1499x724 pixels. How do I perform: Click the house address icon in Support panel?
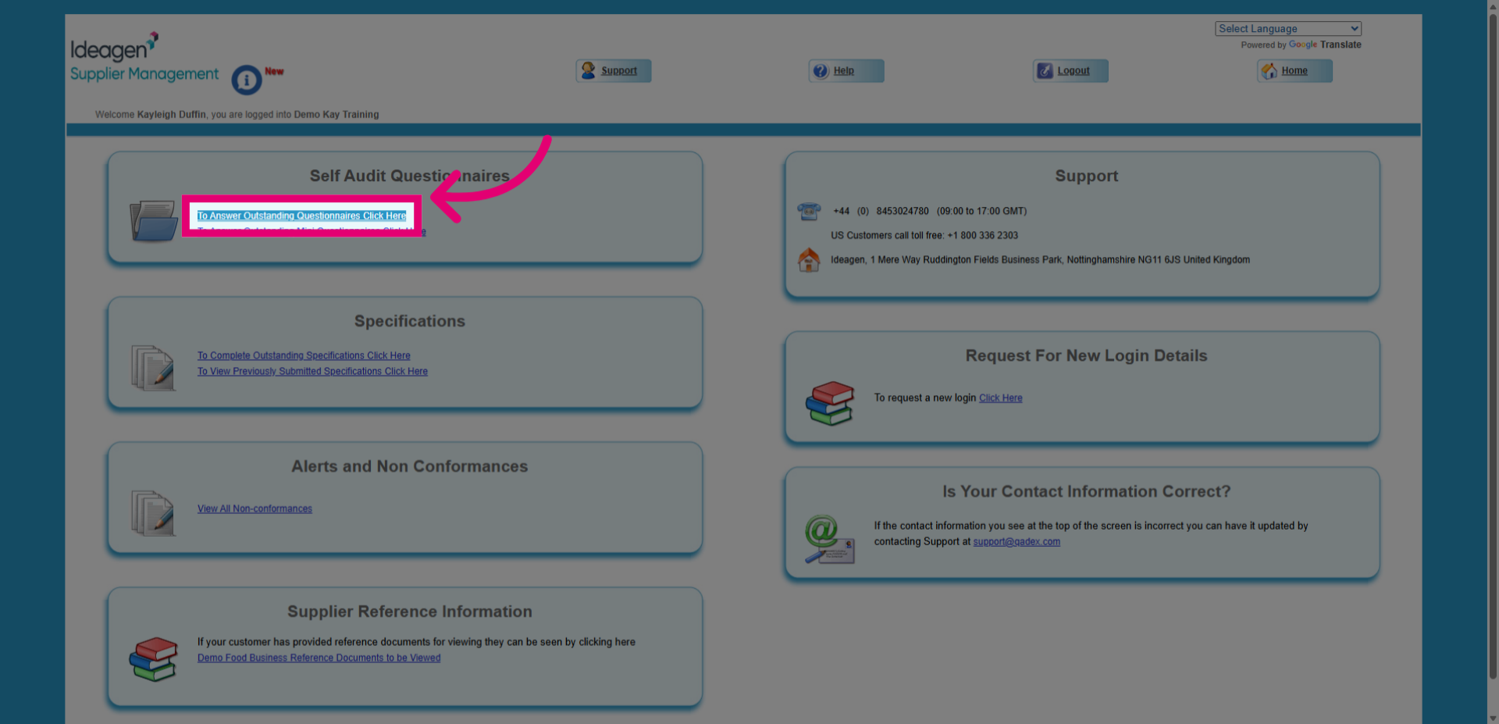pyautogui.click(x=809, y=260)
